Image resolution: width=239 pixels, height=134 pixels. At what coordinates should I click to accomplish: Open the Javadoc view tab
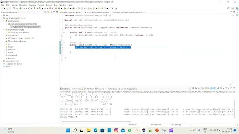[76, 89]
